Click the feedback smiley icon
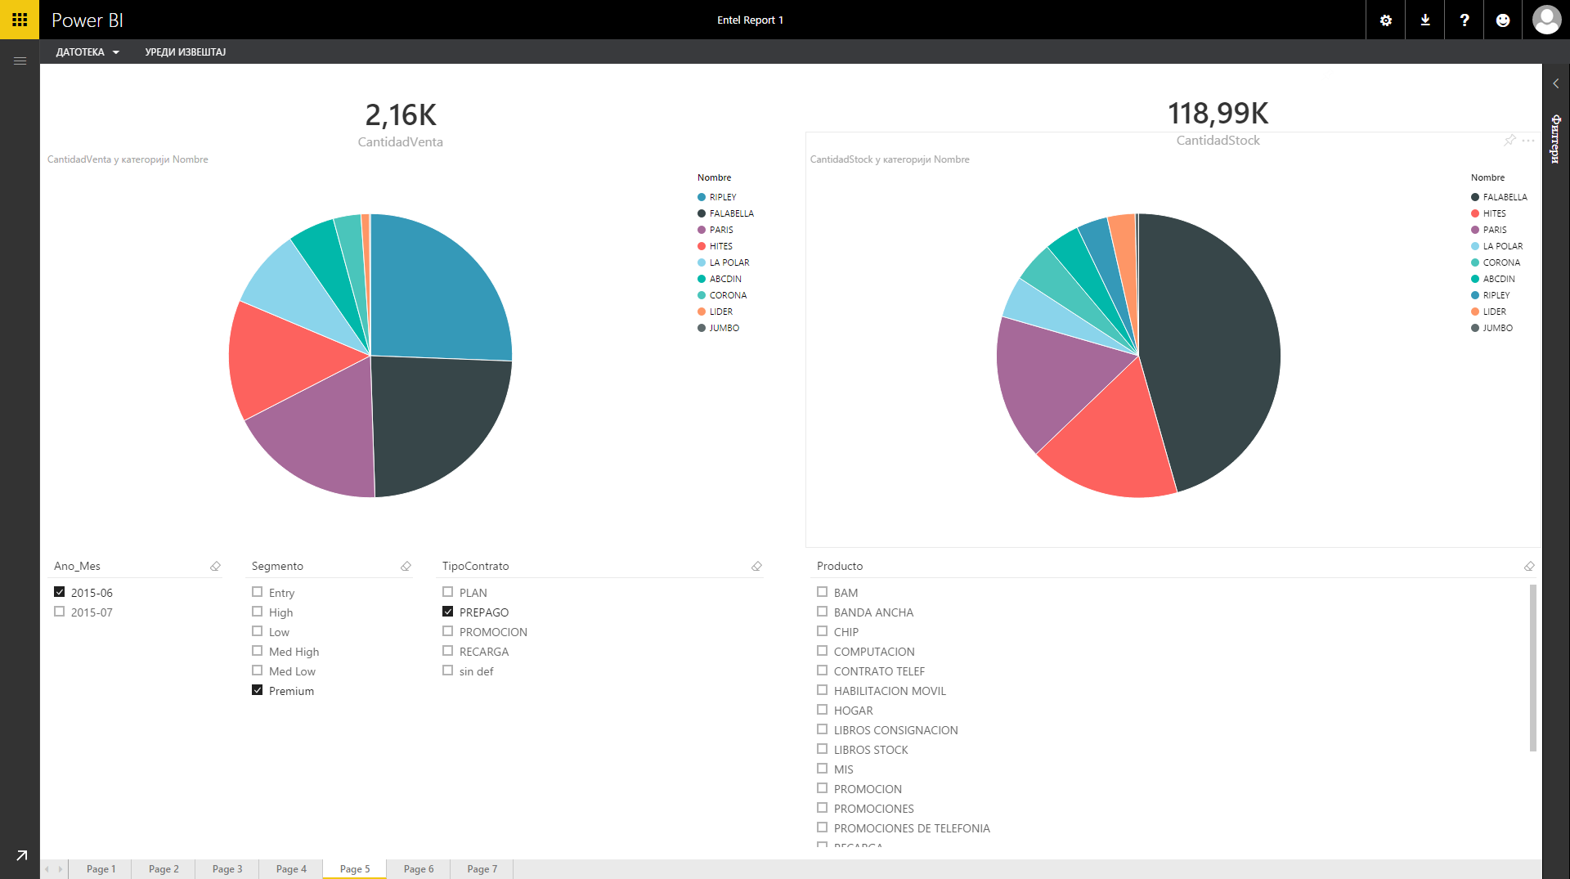 pyautogui.click(x=1503, y=20)
